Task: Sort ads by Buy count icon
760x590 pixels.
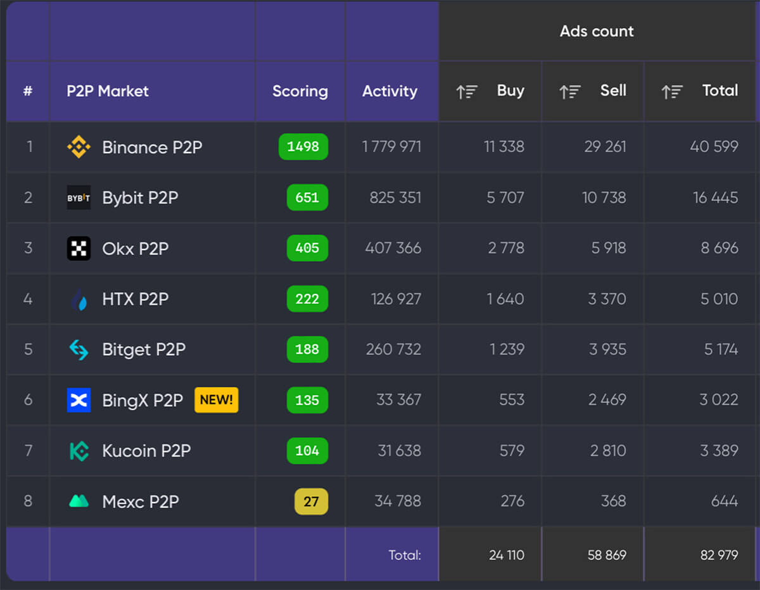Action: click(x=467, y=91)
